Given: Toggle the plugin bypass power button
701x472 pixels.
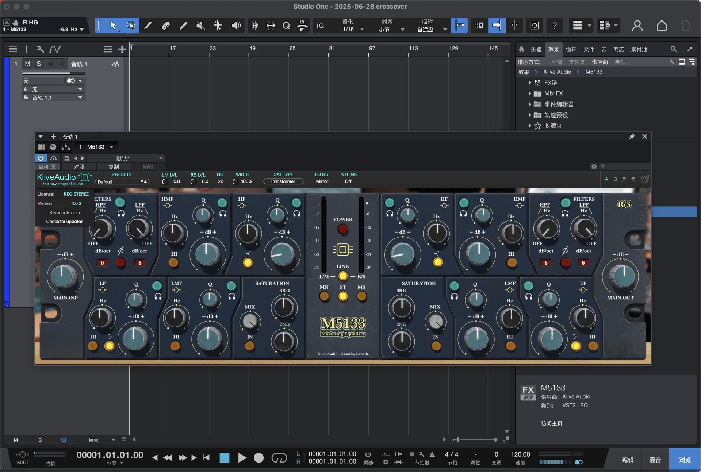Looking at the screenshot, I should click(41, 158).
